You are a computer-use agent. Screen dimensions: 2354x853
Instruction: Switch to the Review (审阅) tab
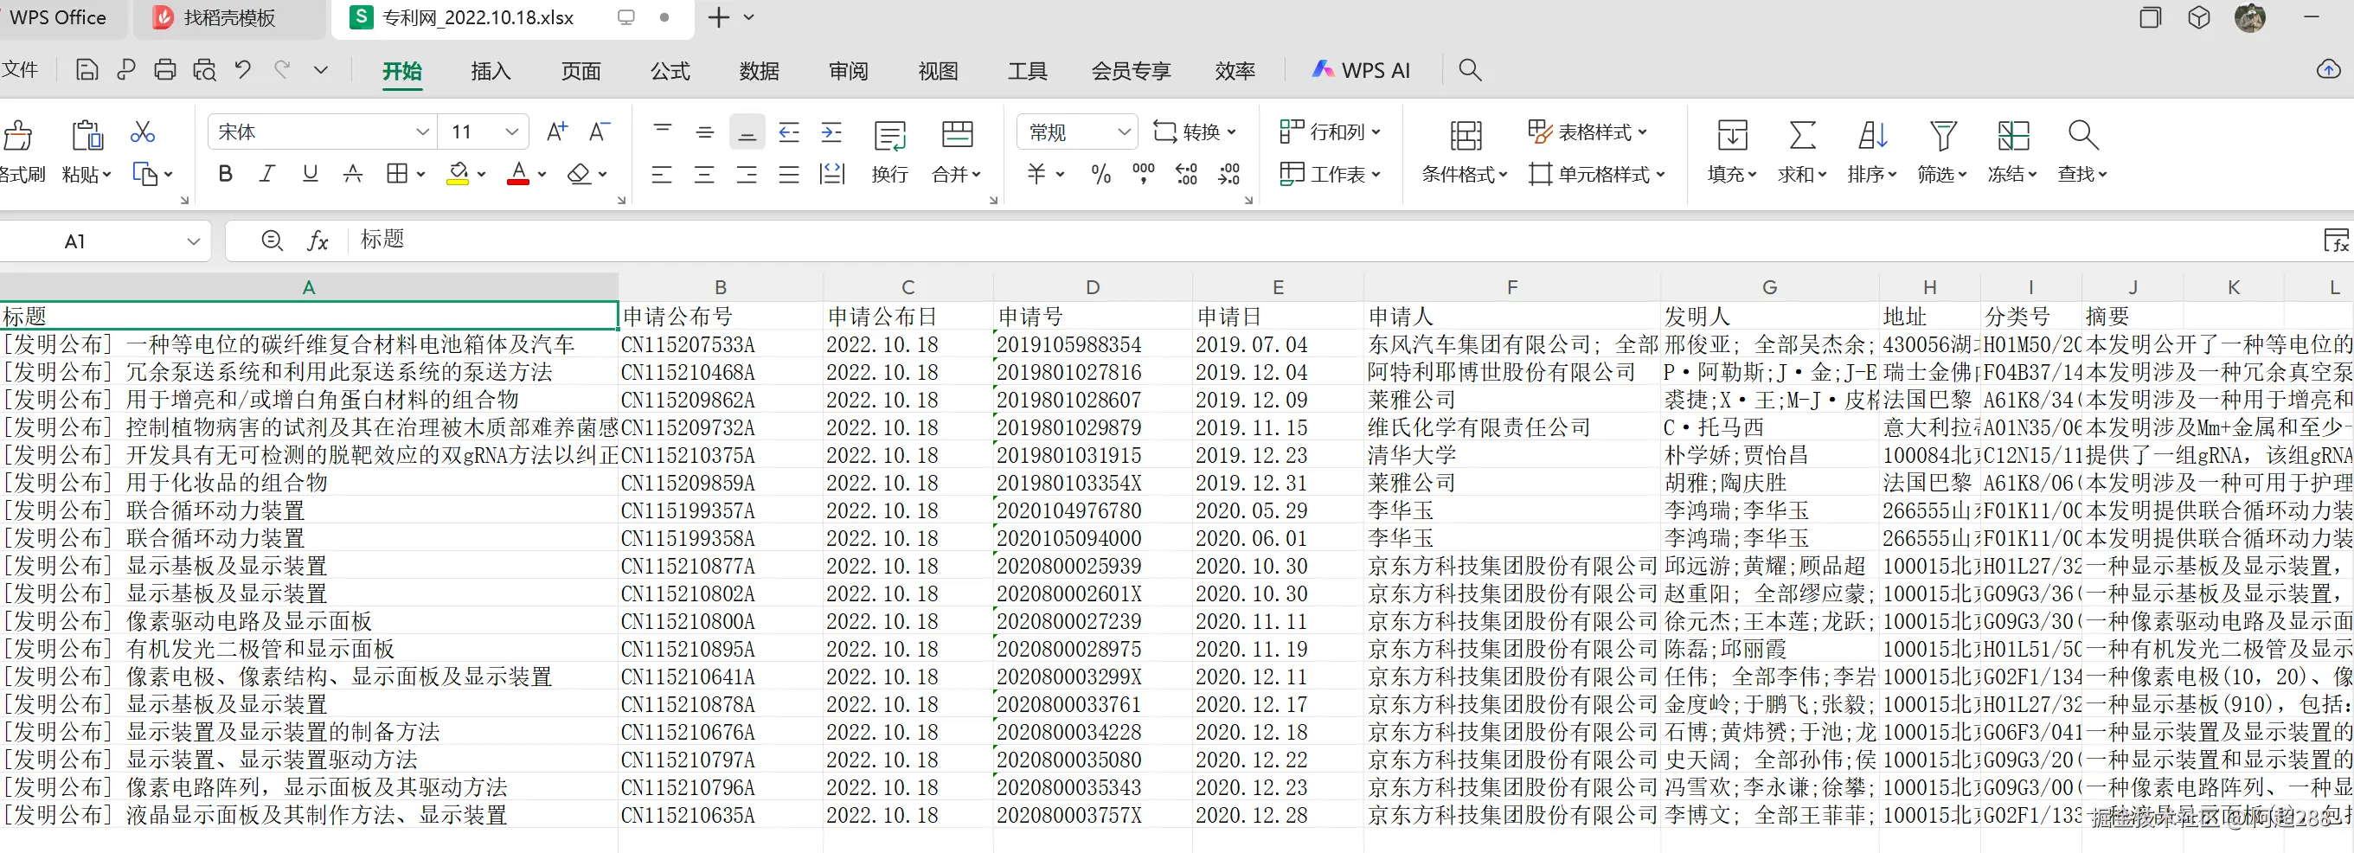849,70
